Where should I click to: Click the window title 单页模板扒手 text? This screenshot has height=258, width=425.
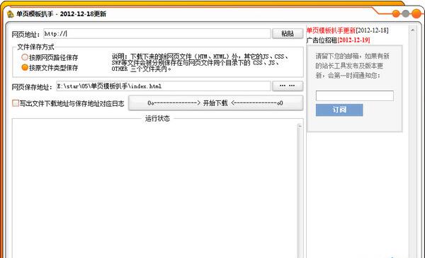tap(35, 14)
